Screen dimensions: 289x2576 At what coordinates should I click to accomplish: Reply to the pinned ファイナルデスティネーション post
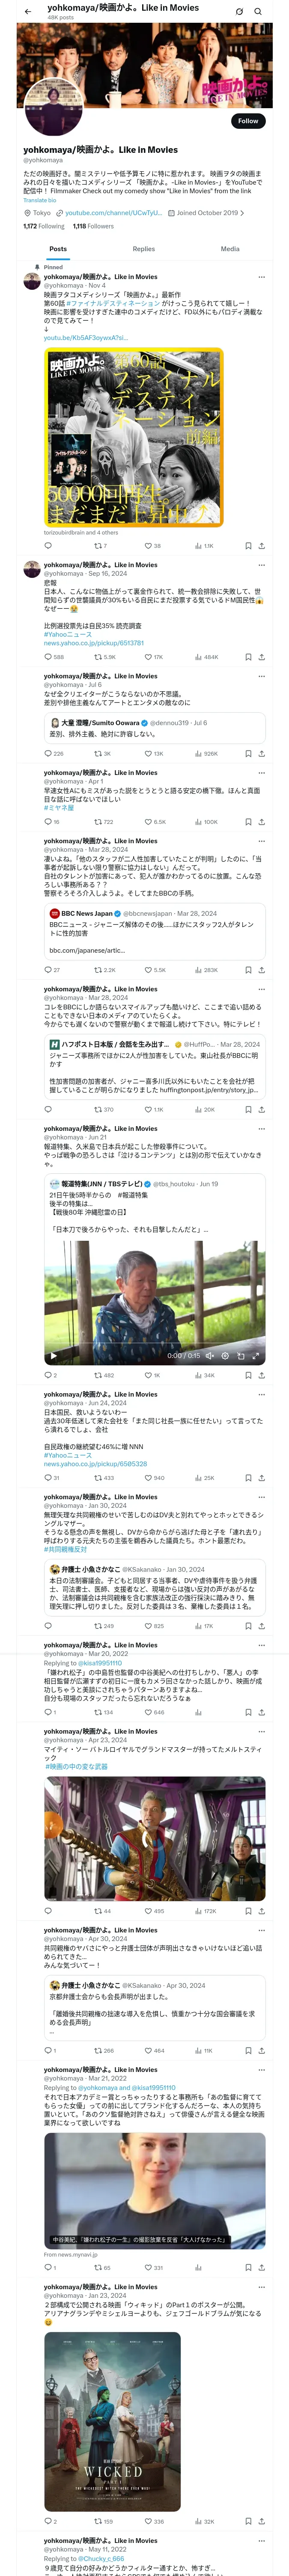[48, 546]
